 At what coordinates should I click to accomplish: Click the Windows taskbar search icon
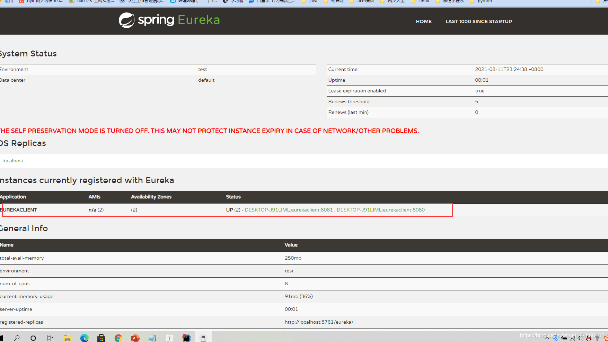coord(16,338)
